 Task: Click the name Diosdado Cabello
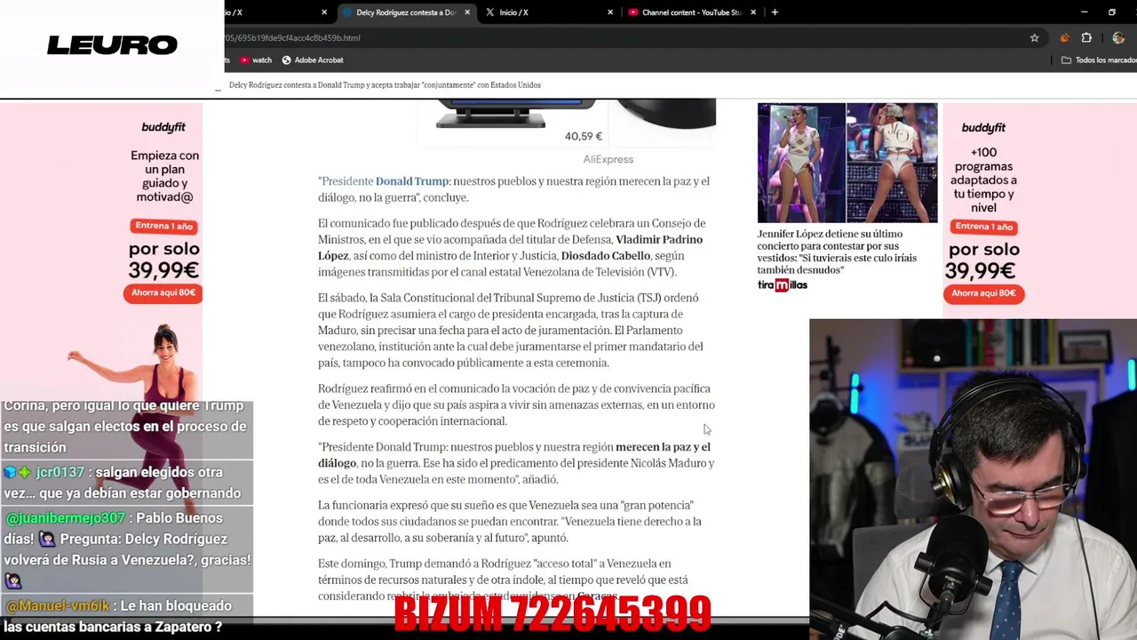(606, 256)
